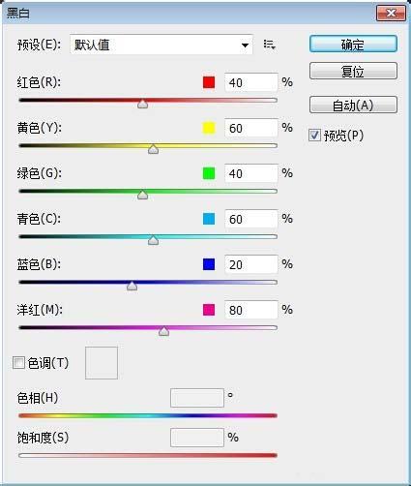The height and width of the screenshot is (486, 411).
Task: Enable the 色调(T) tint checkbox
Action: [18, 363]
